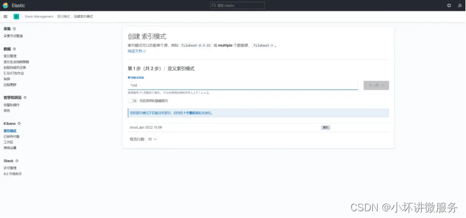The image size is (466, 218).
Task: Click the 索引 badge in index row
Action: point(326,128)
